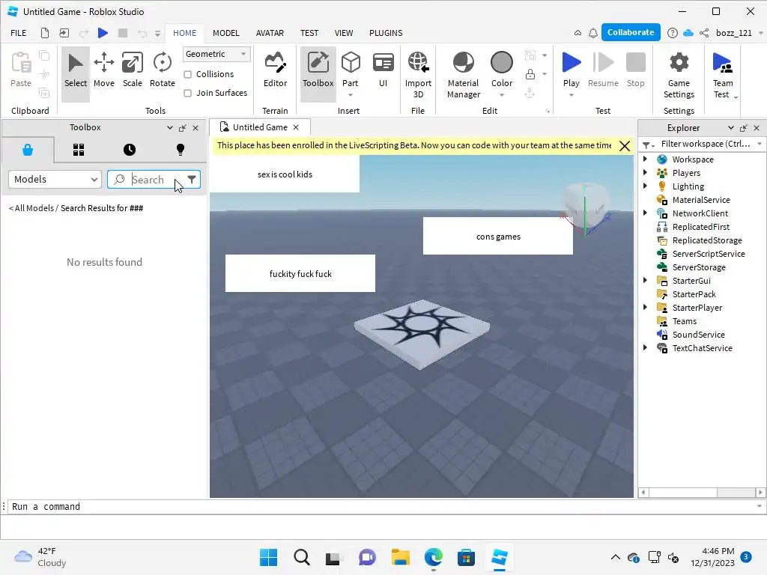Click the Run a command bar

point(381,507)
